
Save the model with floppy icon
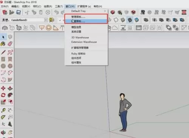[x=19, y=12]
